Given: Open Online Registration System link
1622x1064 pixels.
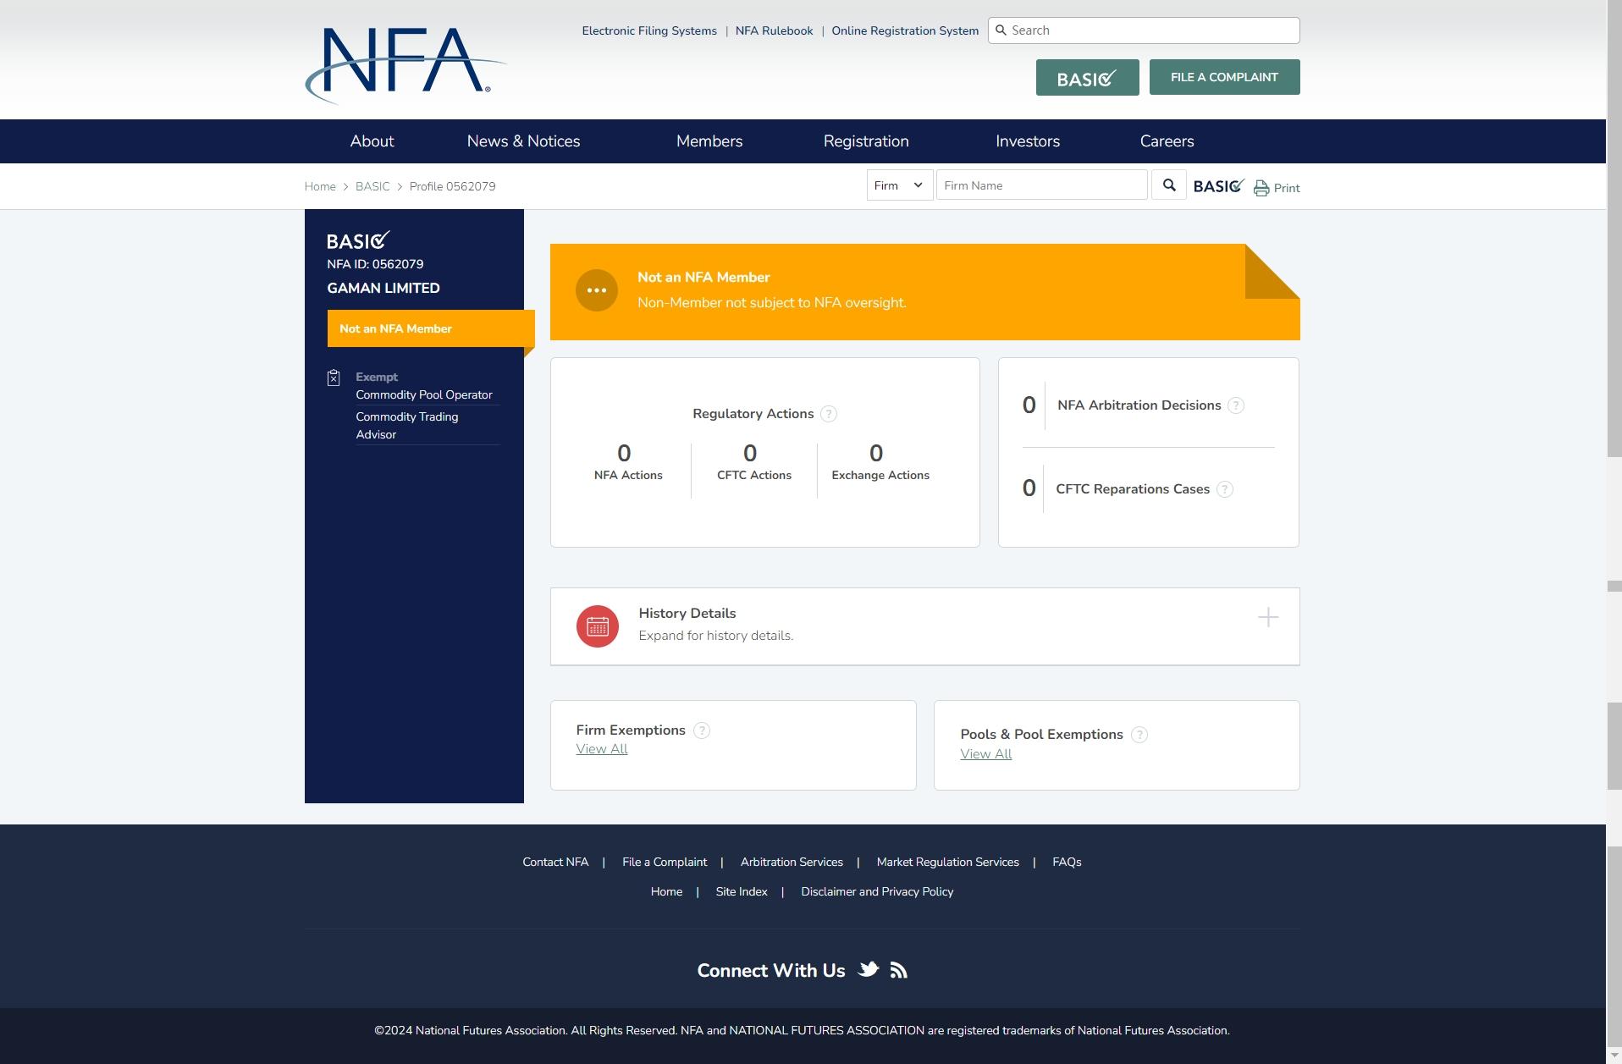Looking at the screenshot, I should [x=905, y=31].
